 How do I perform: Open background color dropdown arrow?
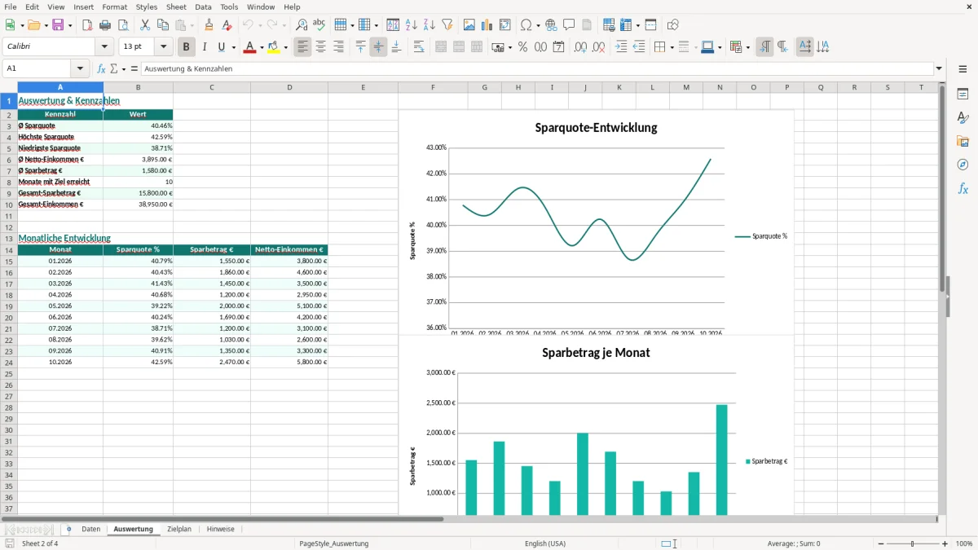click(x=285, y=47)
